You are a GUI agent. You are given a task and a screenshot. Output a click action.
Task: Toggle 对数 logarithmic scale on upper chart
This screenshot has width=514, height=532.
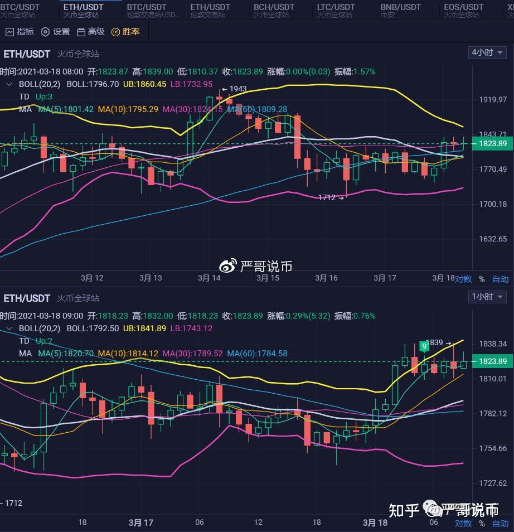(463, 279)
